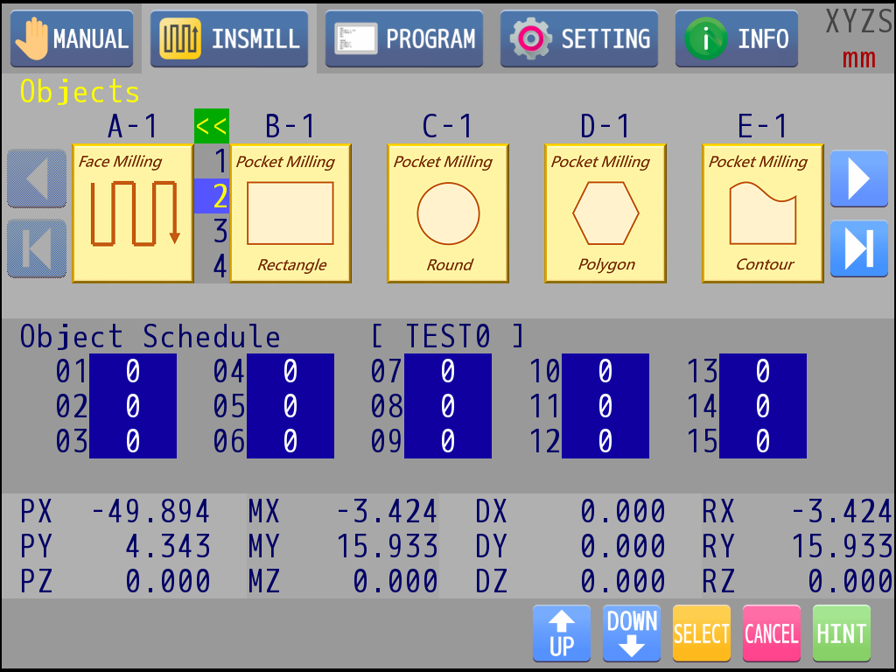Open the PROGRAM tab
This screenshot has height=672, width=896.
coord(404,39)
